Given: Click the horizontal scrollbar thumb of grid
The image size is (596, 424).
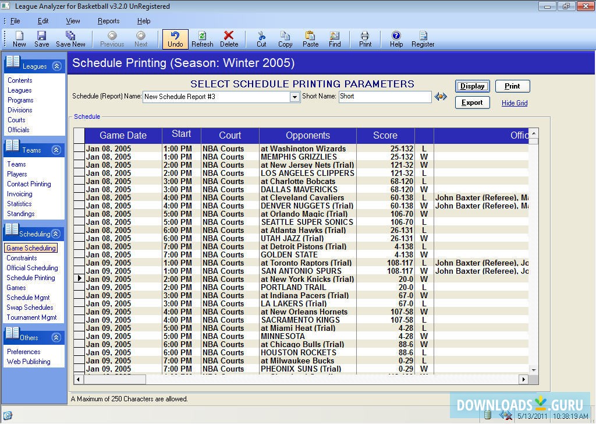Looking at the screenshot, I should click(115, 379).
